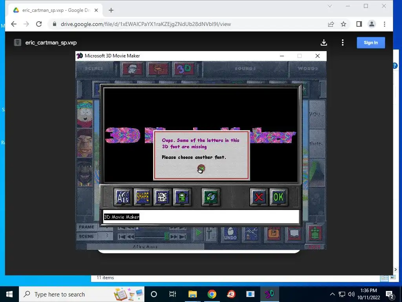Screen dimensions: 402x302
Task: Click the Chrome address bar
Action: point(188,24)
